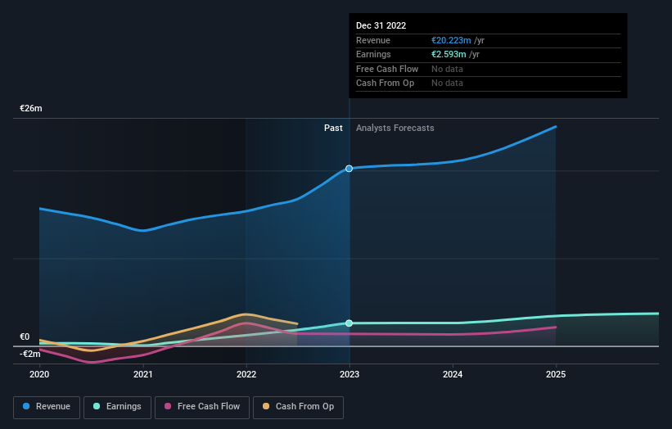672x429 pixels.
Task: Click the teal Earnings legend dot
Action: point(97,406)
